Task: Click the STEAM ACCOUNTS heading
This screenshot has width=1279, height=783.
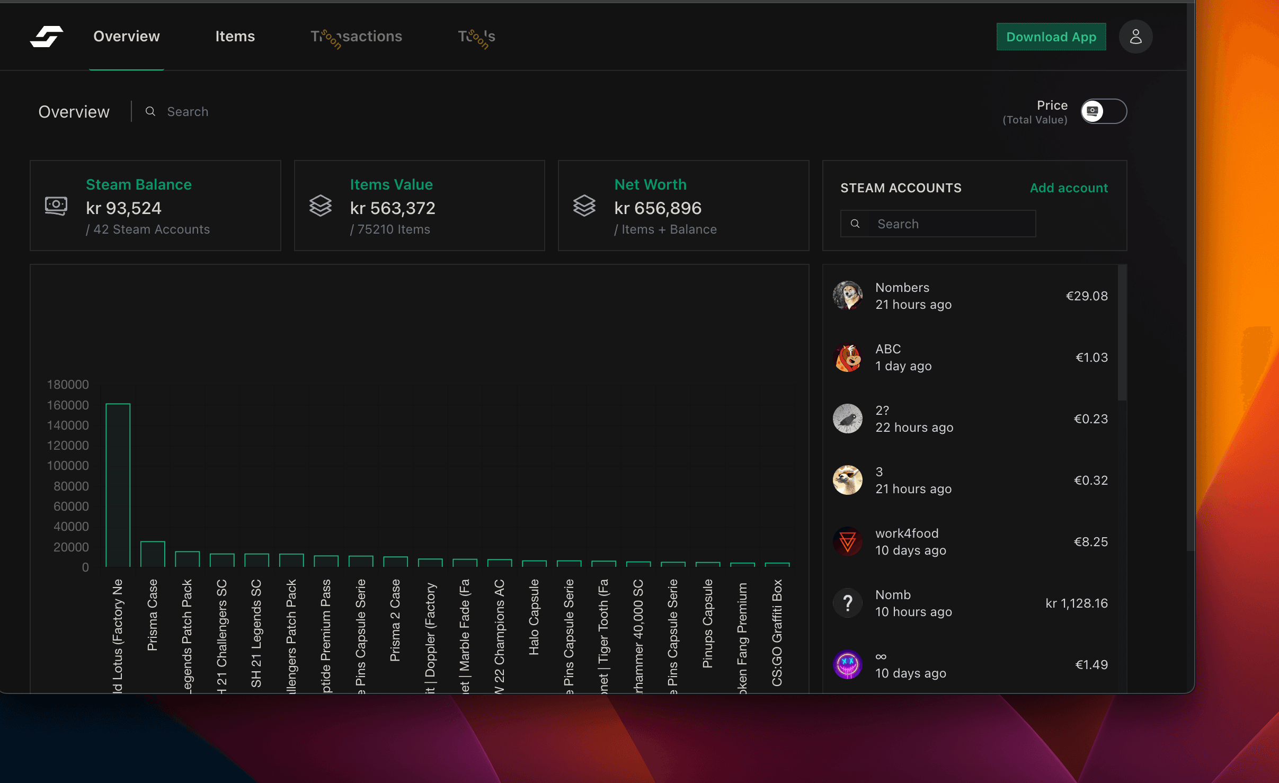Action: click(901, 188)
